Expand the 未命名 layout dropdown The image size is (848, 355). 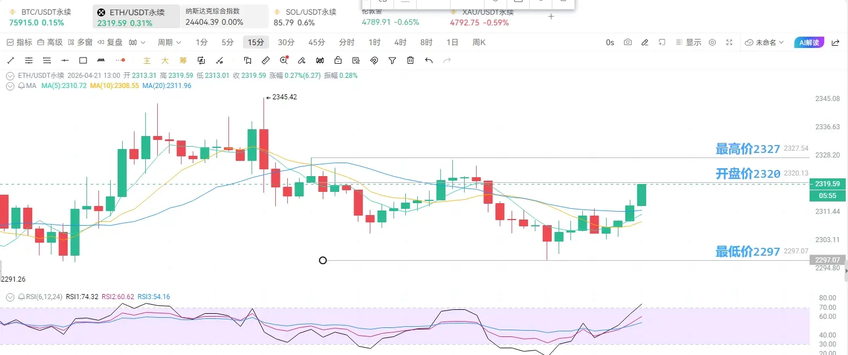pos(765,42)
